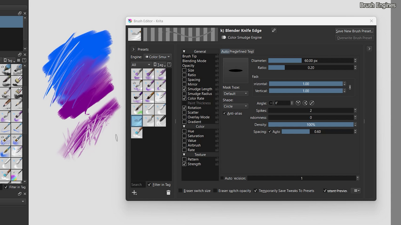Switch to the Auto brush tip tab
The height and width of the screenshot is (225, 401).
(225, 51)
